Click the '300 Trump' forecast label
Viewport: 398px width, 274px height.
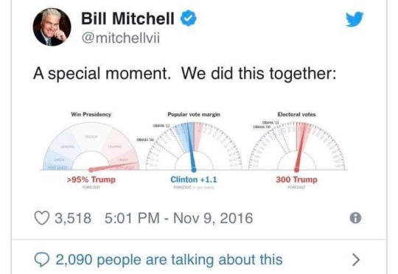point(297,180)
